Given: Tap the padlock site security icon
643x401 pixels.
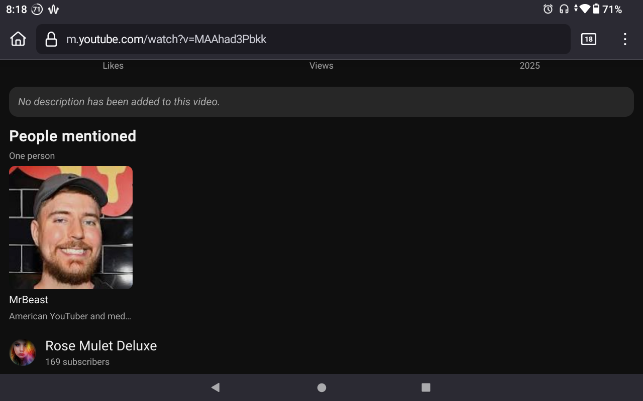Looking at the screenshot, I should click(51, 39).
